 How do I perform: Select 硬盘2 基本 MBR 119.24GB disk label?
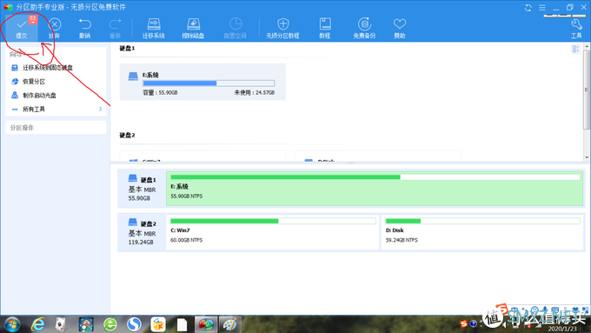click(x=142, y=232)
